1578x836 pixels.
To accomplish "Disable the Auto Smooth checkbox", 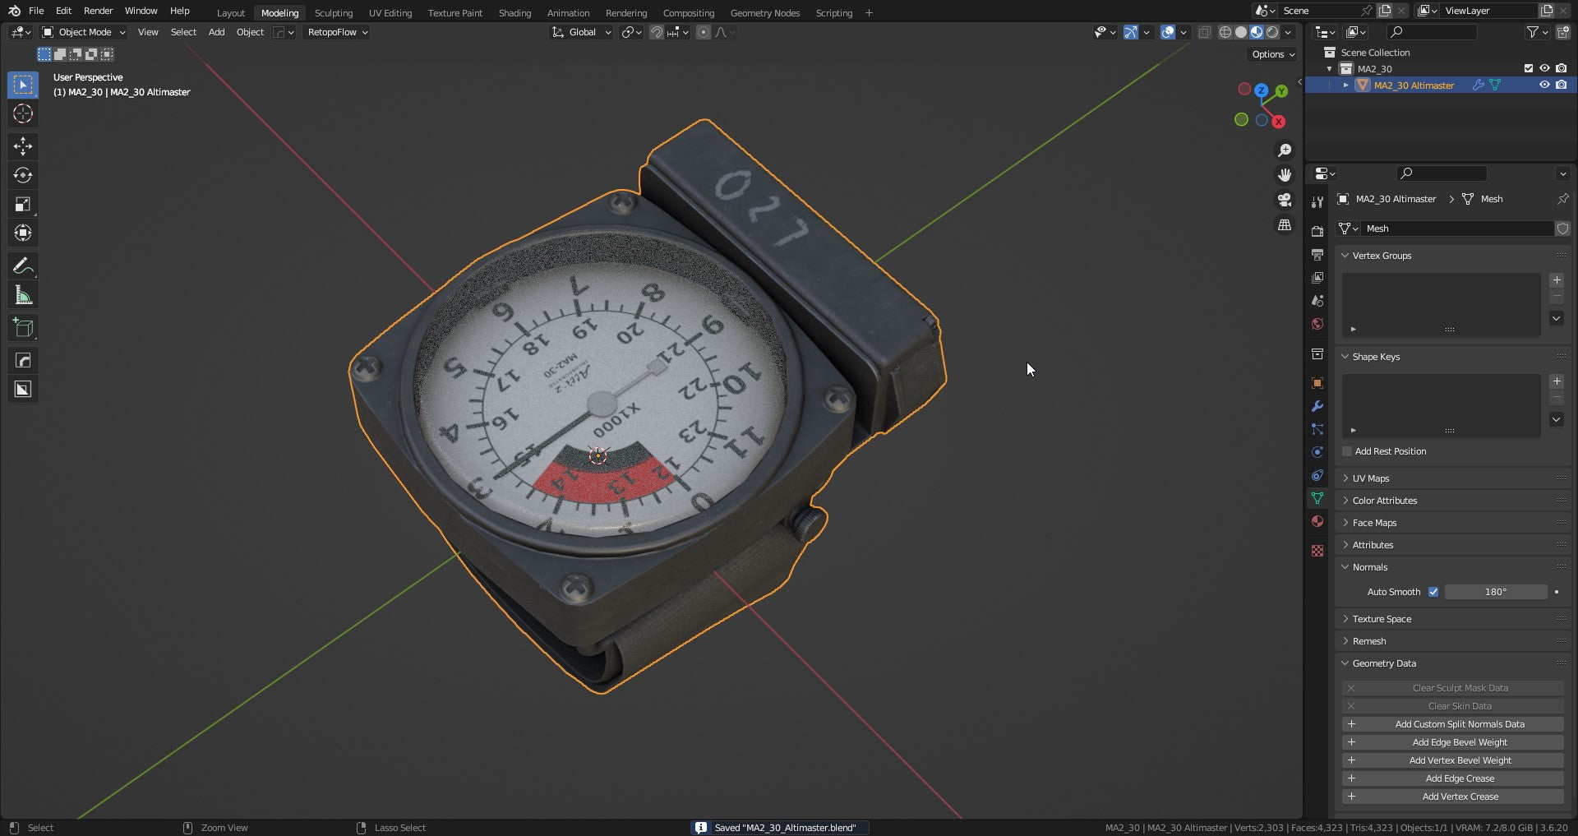I will pyautogui.click(x=1433, y=592).
